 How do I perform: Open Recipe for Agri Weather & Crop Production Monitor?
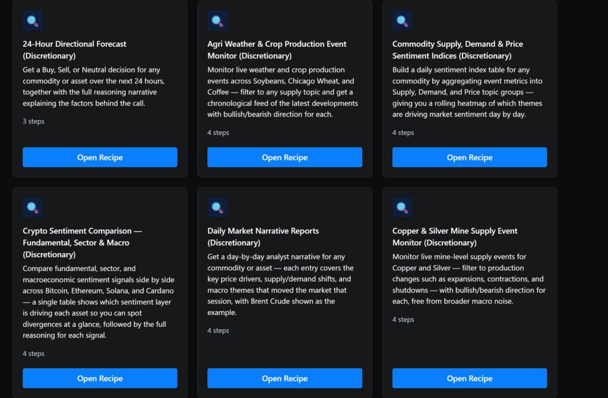[284, 157]
